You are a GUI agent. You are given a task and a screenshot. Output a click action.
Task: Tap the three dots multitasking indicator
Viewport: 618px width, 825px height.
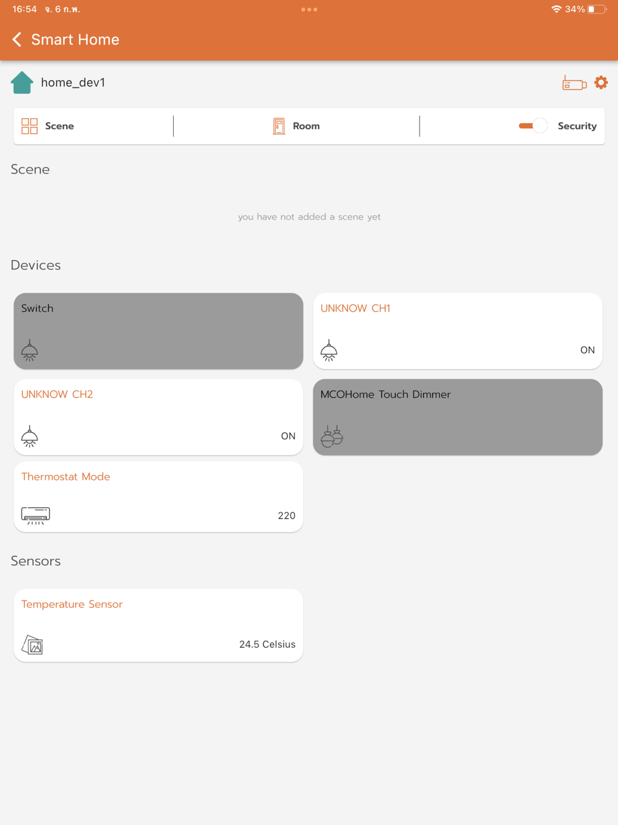309,9
